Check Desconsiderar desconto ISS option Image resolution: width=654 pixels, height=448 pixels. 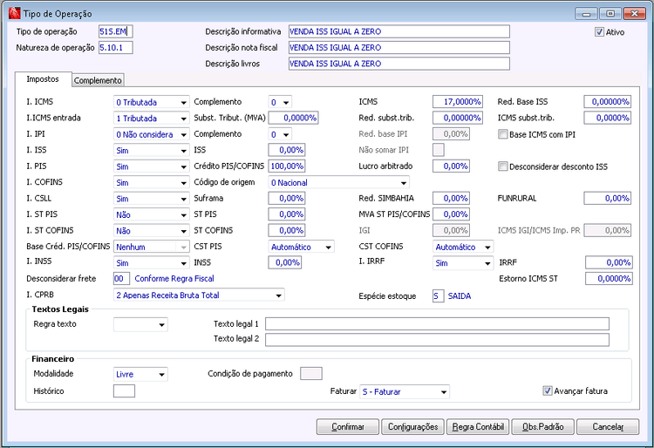tap(503, 166)
